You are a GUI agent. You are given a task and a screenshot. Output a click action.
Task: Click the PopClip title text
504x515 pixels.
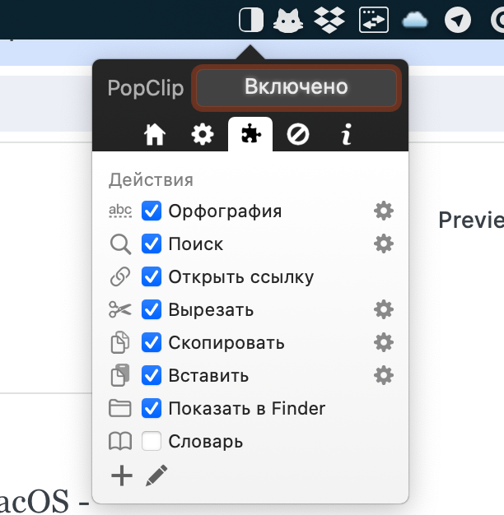coord(145,88)
